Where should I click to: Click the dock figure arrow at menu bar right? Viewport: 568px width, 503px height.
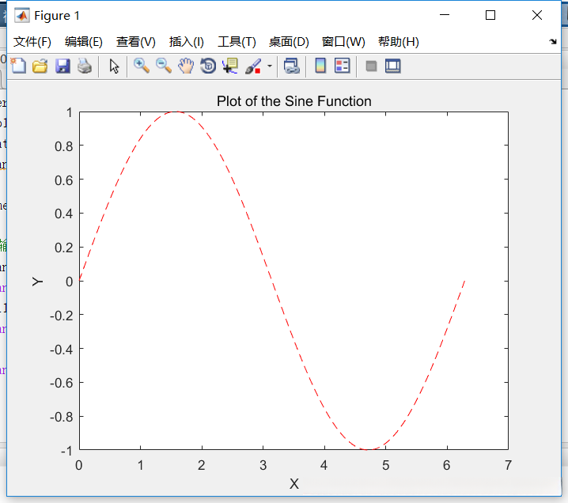[552, 41]
